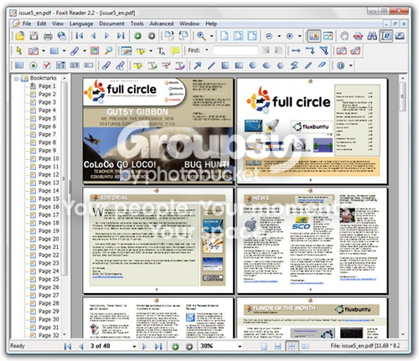Open the Language menu

pyautogui.click(x=81, y=24)
